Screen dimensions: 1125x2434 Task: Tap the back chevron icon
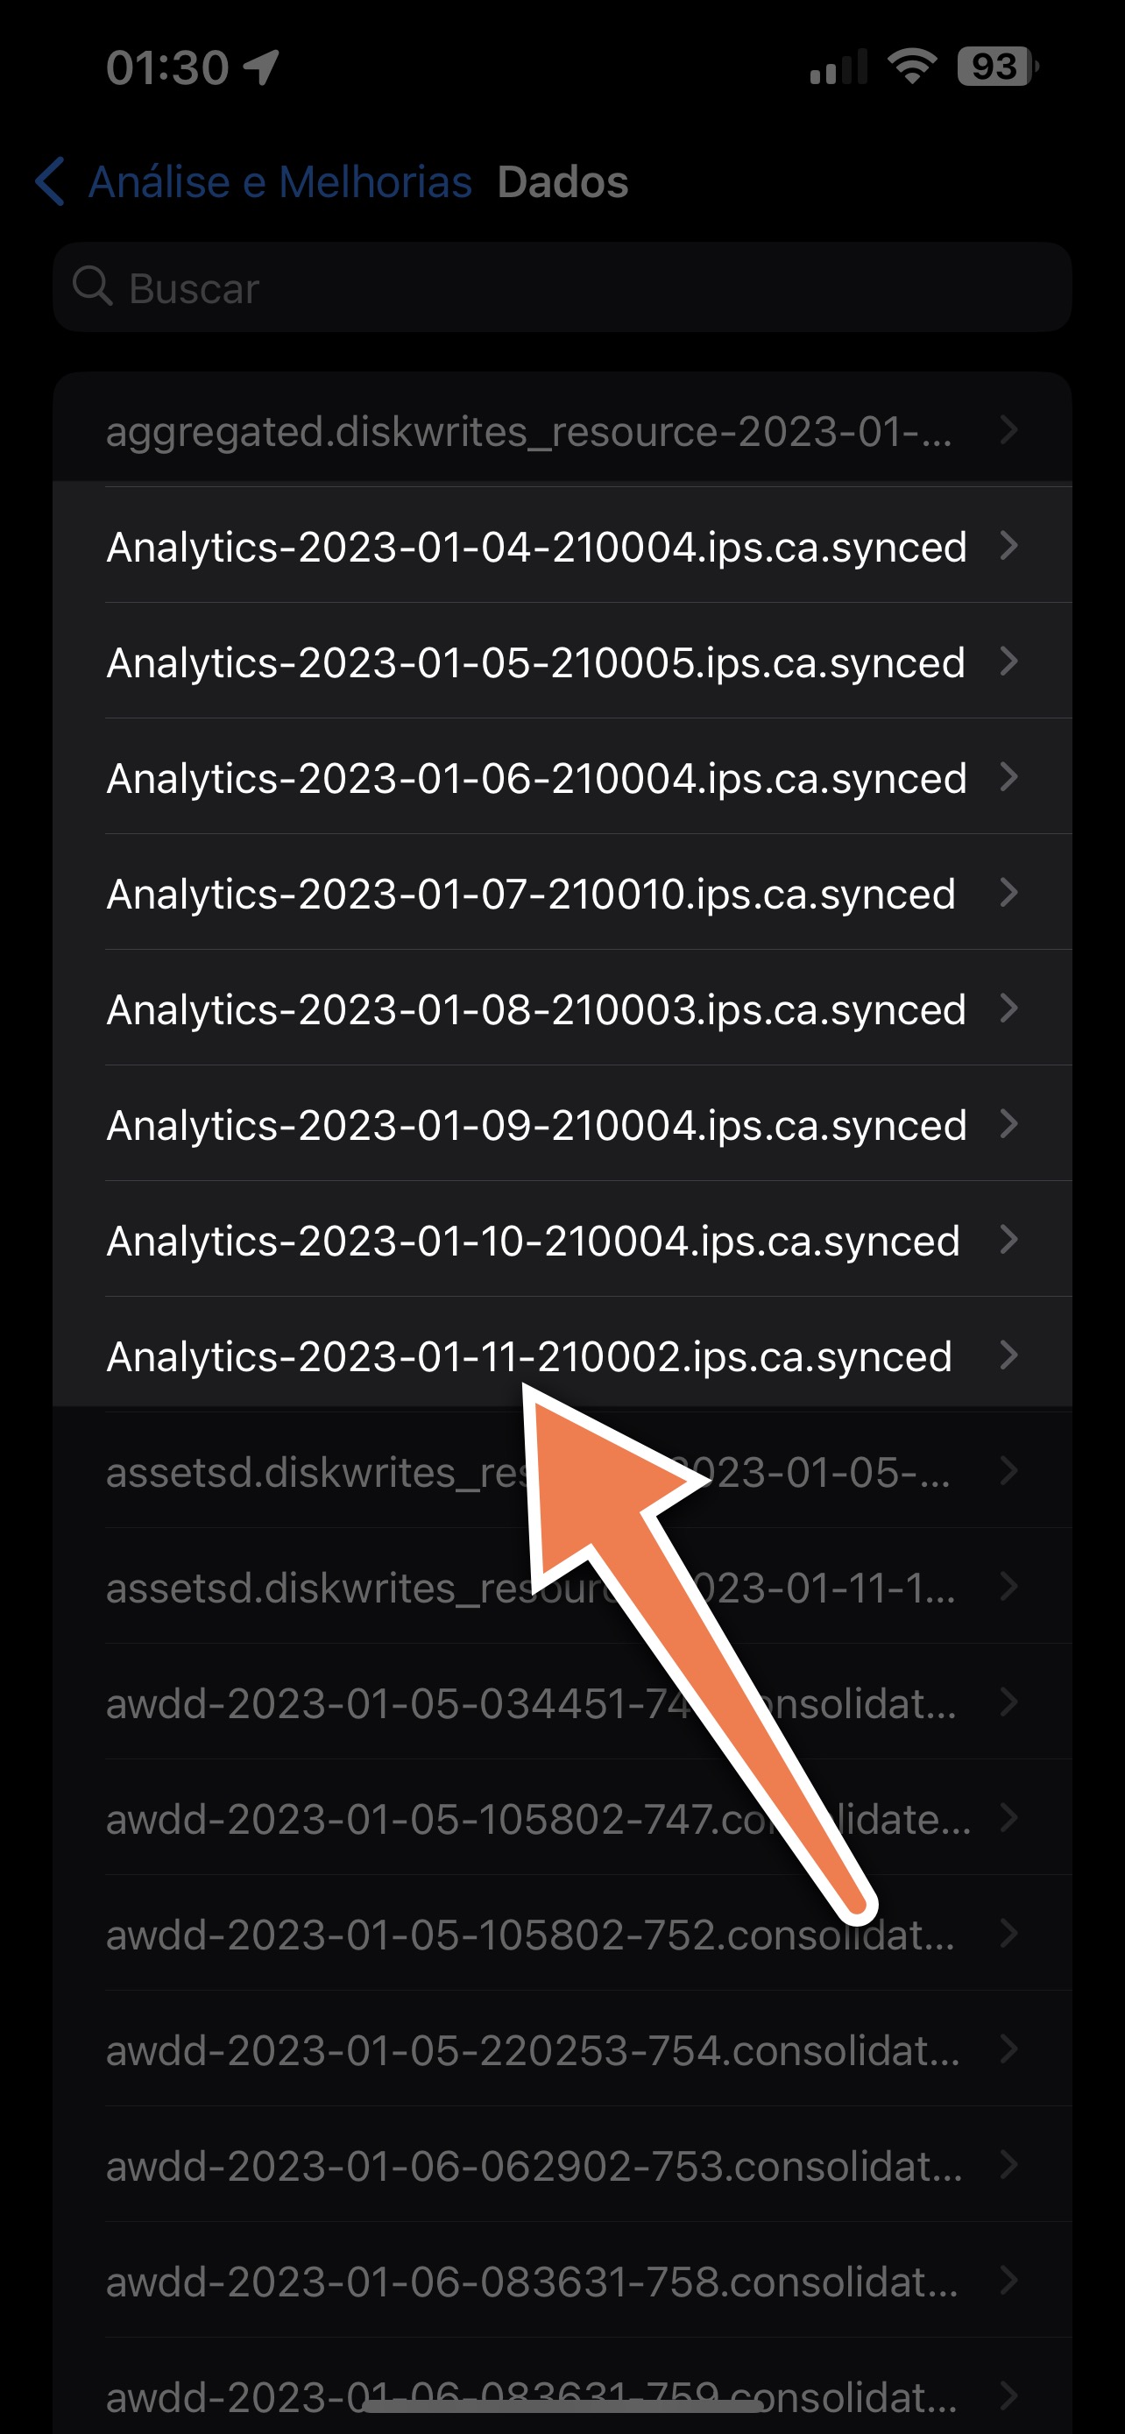coord(50,181)
